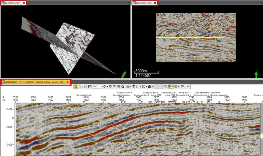Click the home view icon
This screenshot has height=156, width=263.
105,87
